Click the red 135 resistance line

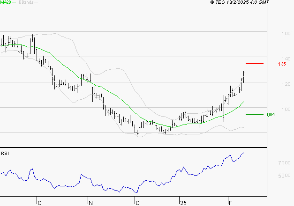coord(255,64)
